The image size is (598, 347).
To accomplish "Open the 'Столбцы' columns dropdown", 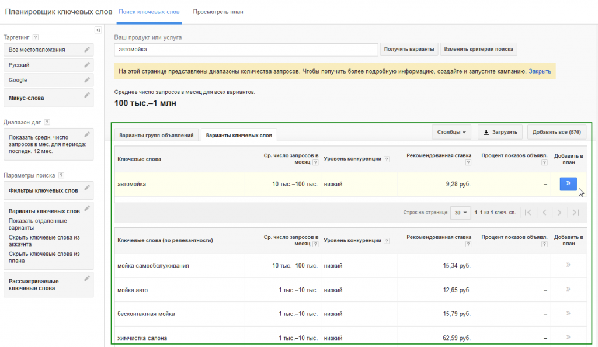I will [x=451, y=132].
